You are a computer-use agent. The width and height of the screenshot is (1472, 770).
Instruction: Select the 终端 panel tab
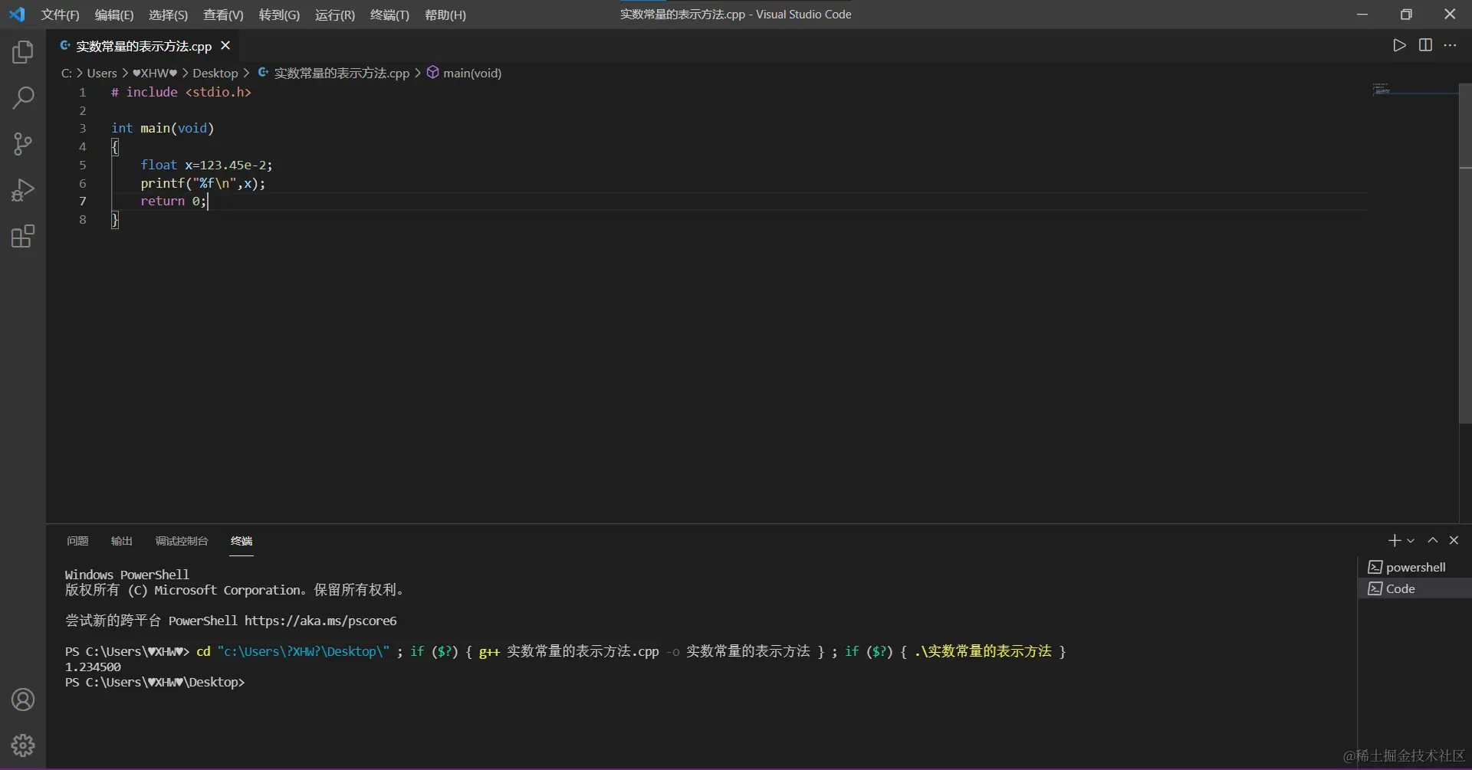[242, 541]
